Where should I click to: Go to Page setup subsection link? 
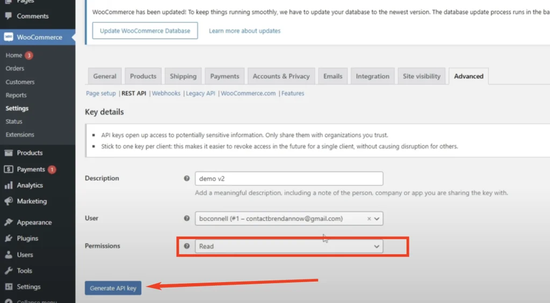100,93
